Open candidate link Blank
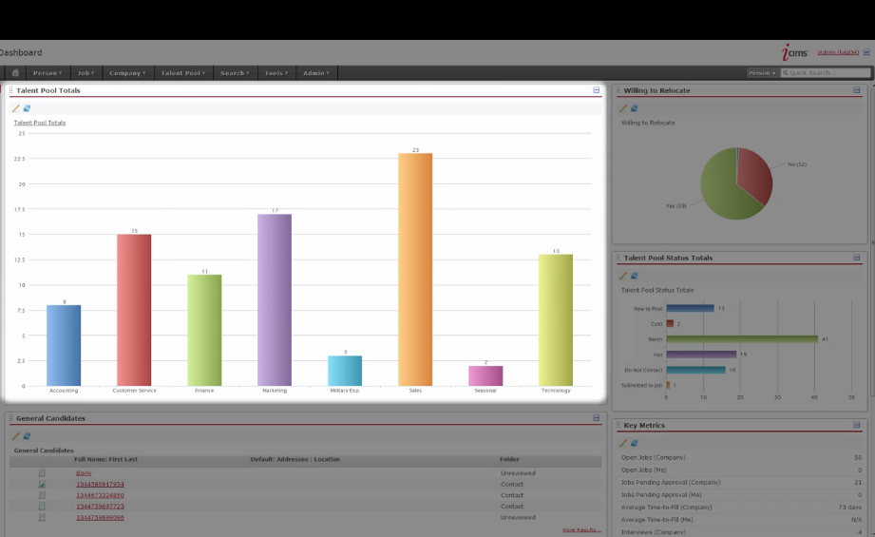 point(84,472)
